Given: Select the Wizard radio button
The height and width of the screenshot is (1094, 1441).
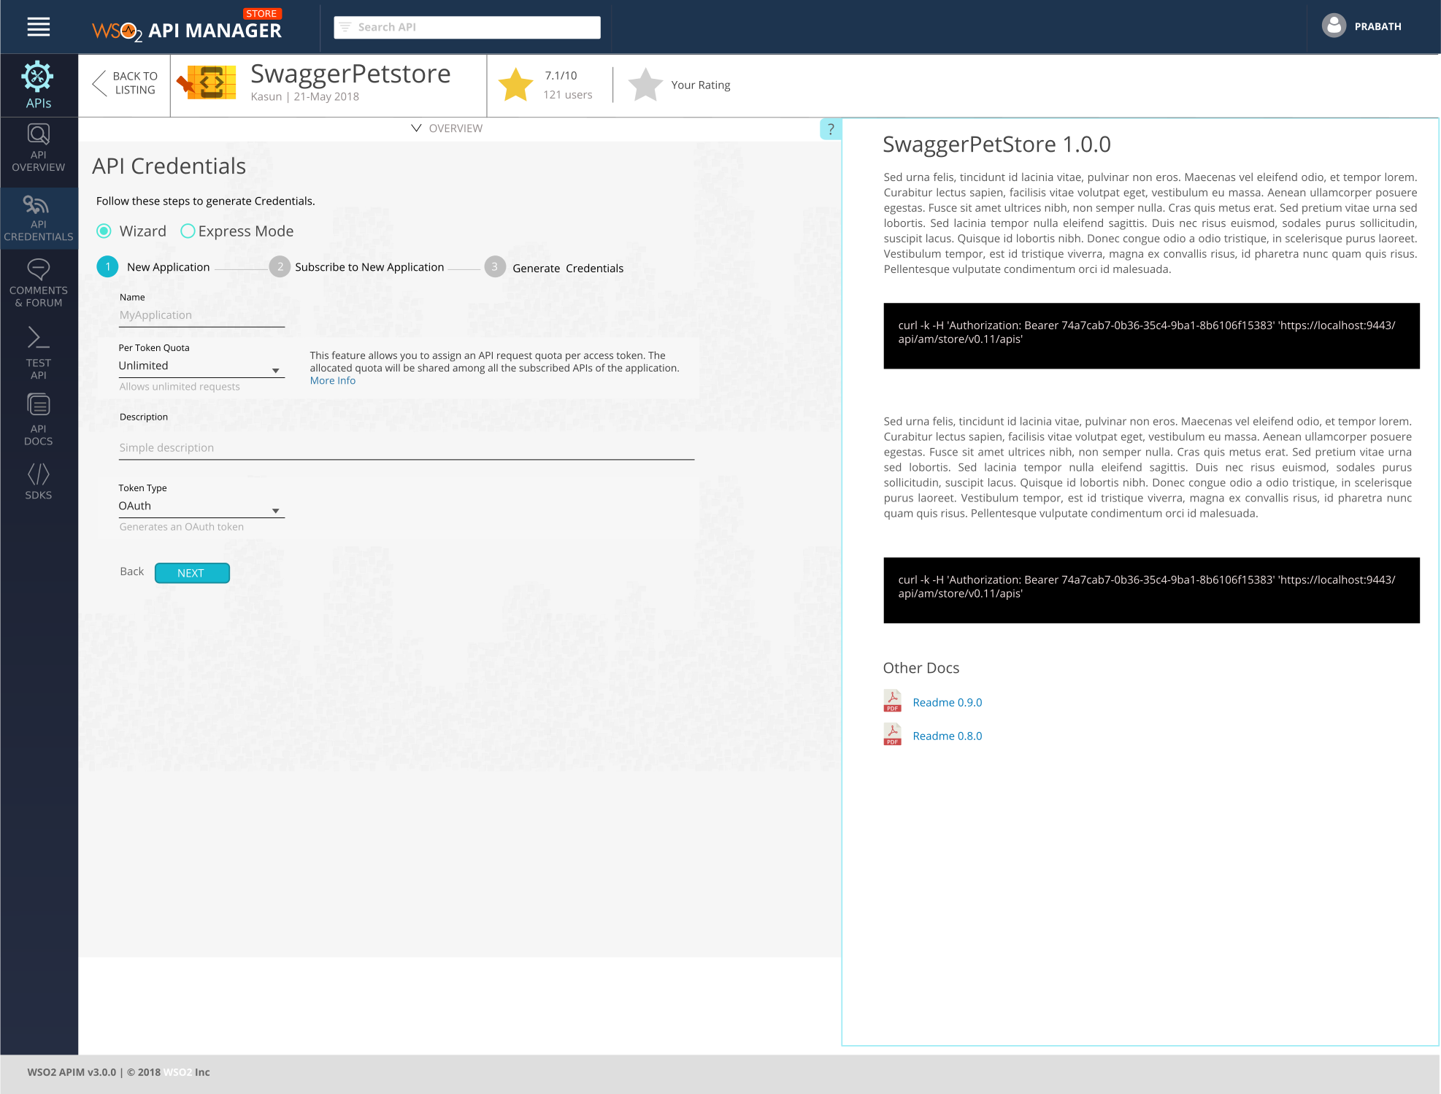Looking at the screenshot, I should (104, 231).
